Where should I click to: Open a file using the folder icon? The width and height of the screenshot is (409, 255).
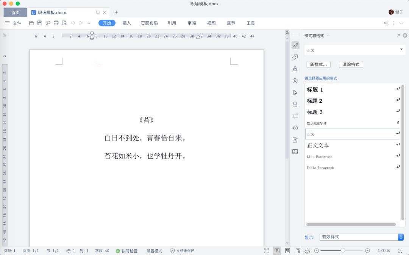coord(31,23)
